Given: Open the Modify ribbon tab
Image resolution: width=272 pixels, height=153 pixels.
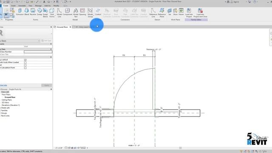Looking at the screenshot, I should [56, 6].
